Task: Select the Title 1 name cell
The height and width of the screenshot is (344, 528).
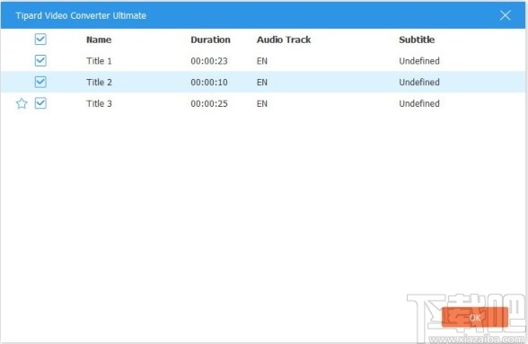Action: pyautogui.click(x=99, y=61)
